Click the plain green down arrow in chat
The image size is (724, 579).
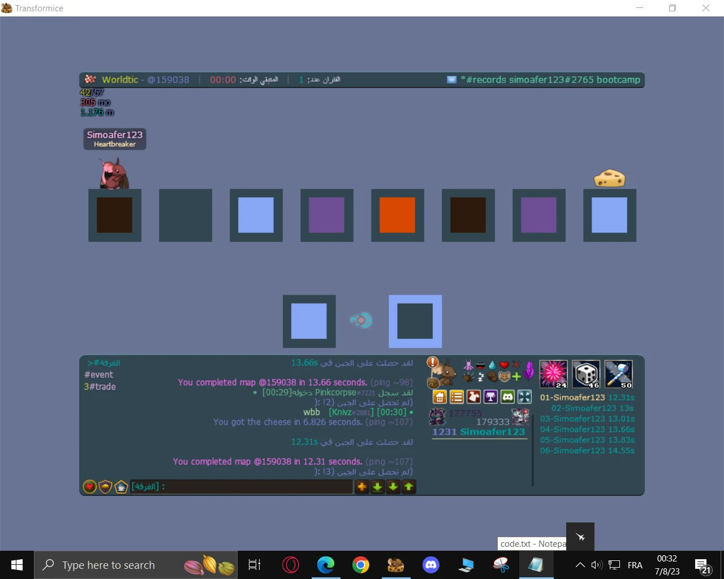(x=393, y=486)
